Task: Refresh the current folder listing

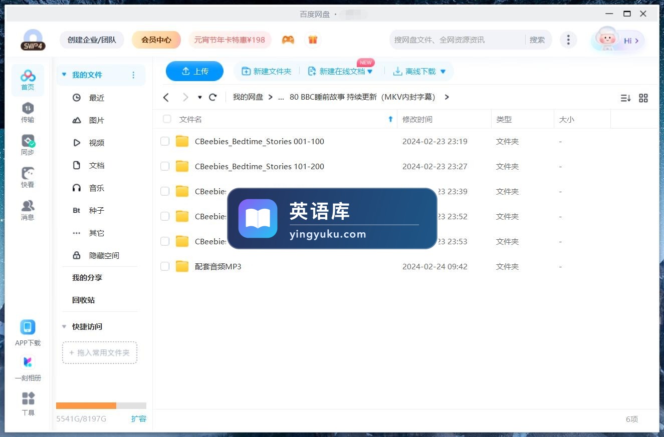Action: pos(213,97)
